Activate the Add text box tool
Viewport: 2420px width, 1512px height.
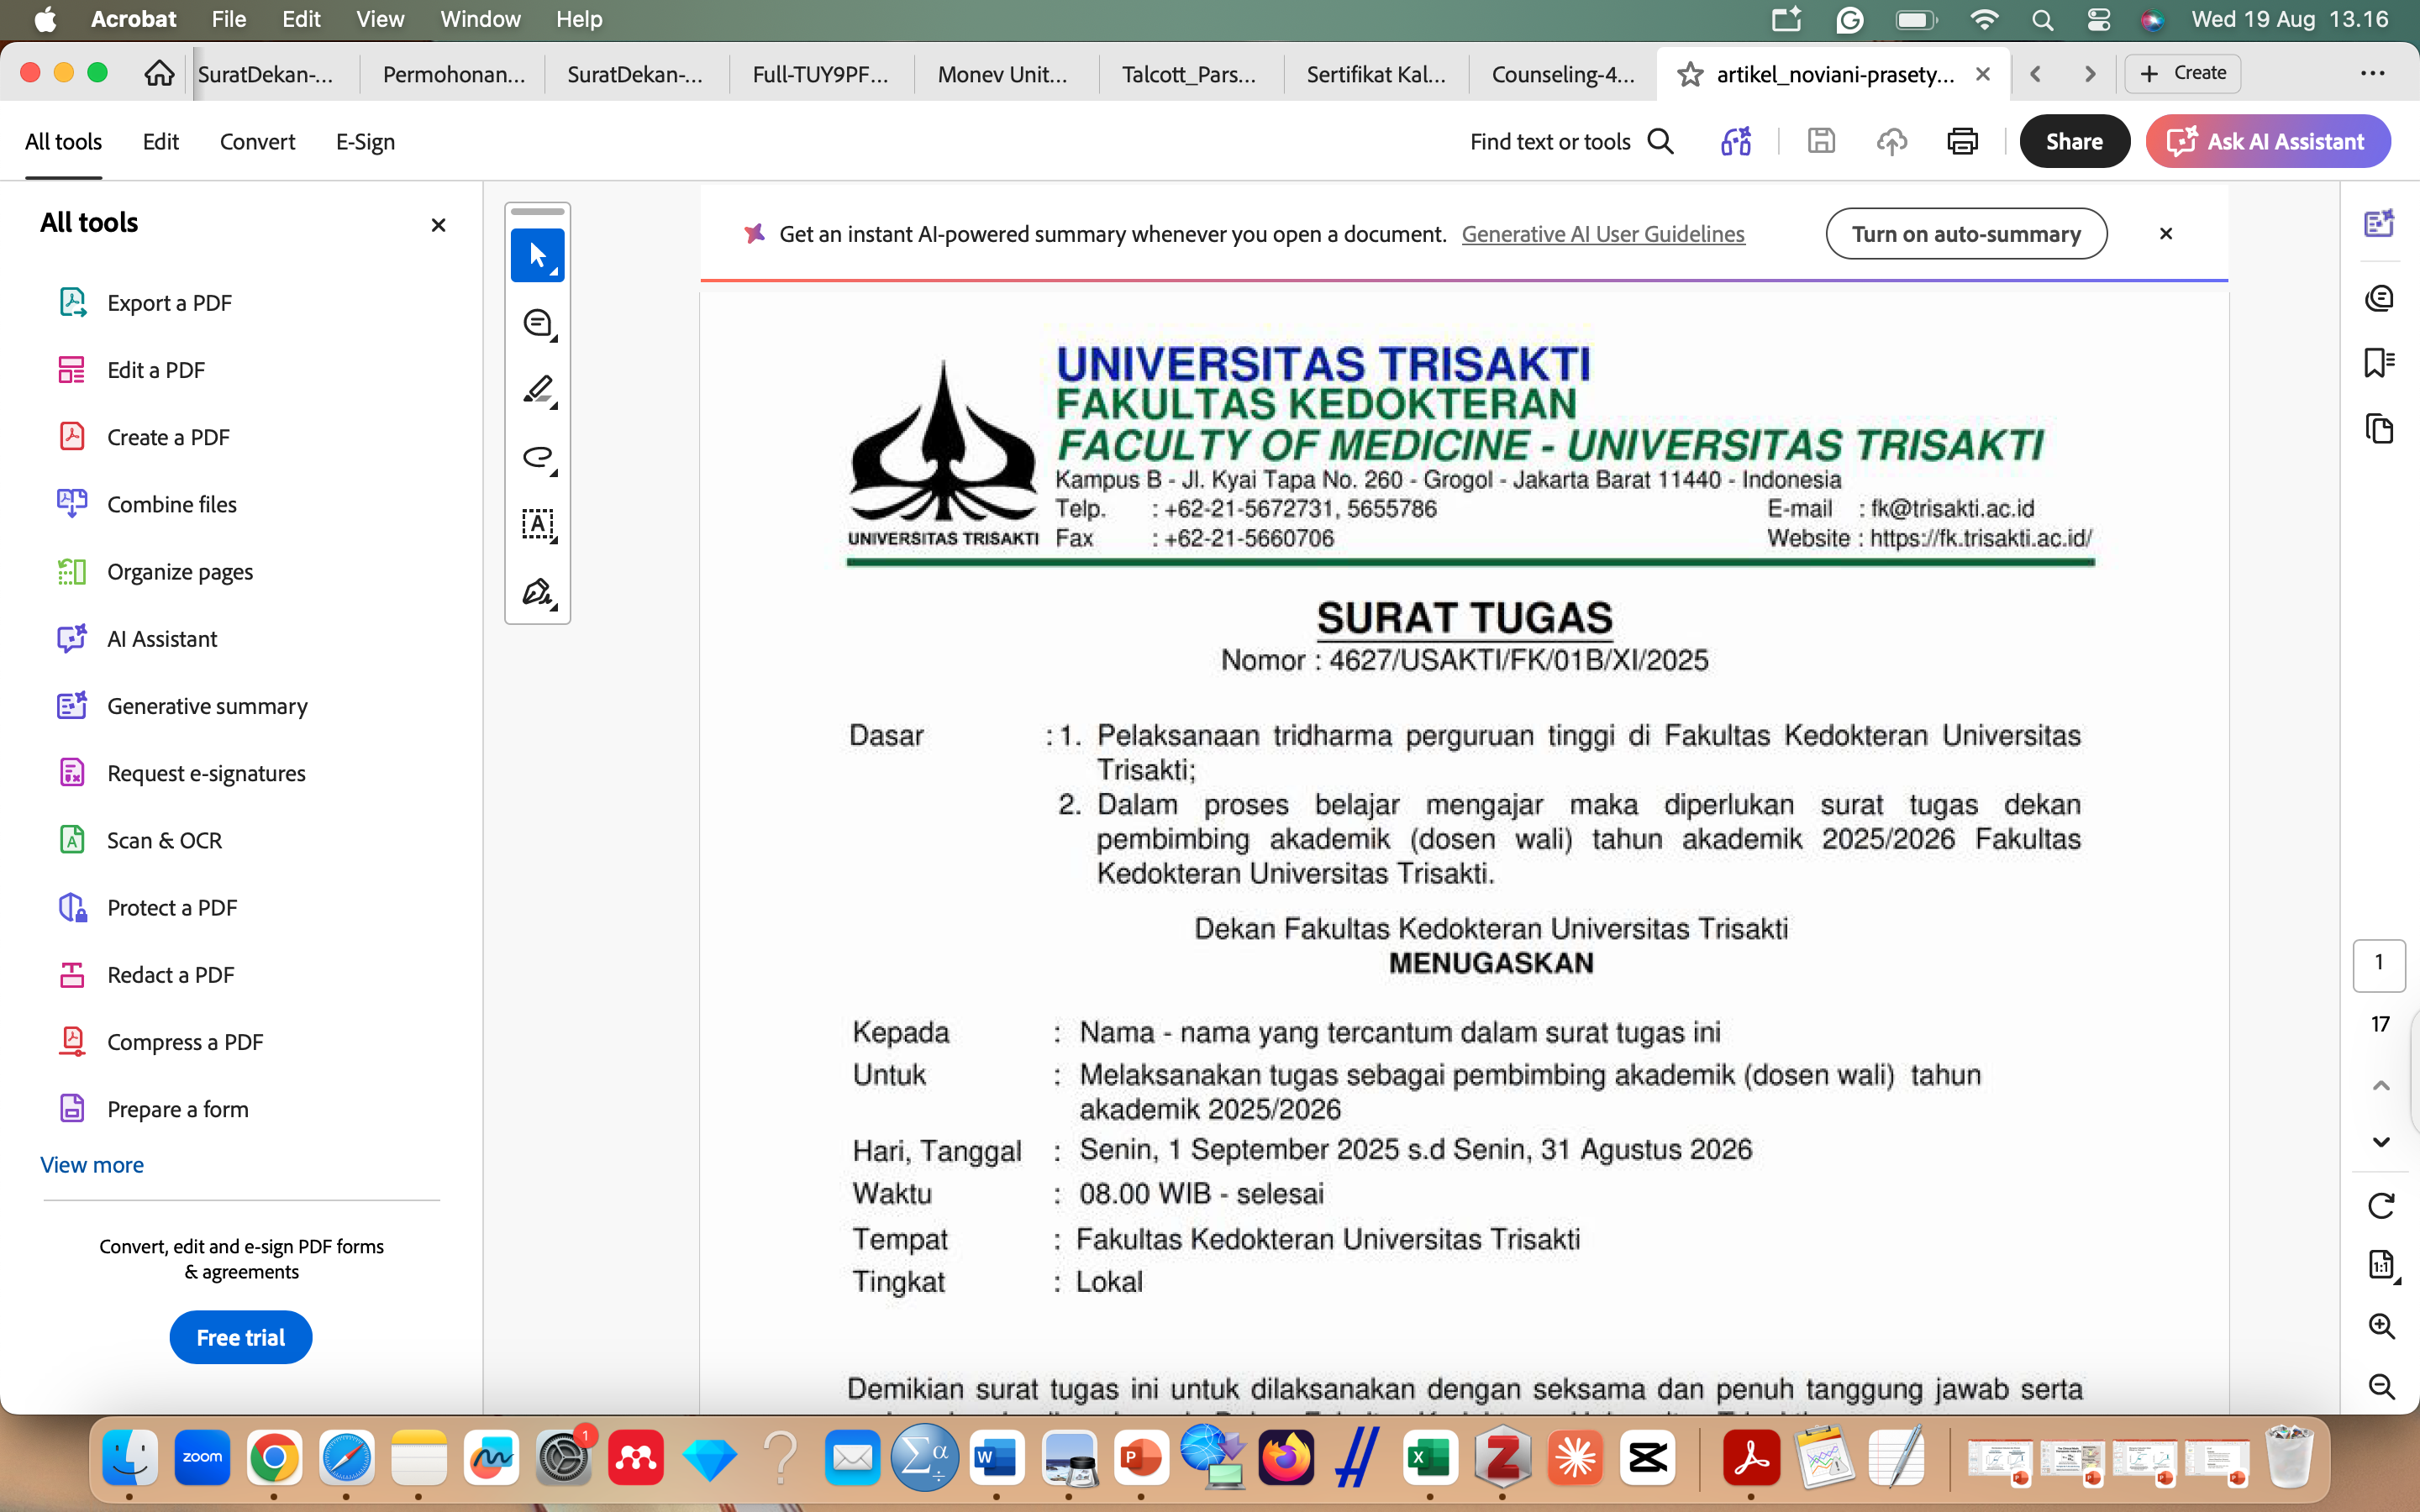click(538, 524)
